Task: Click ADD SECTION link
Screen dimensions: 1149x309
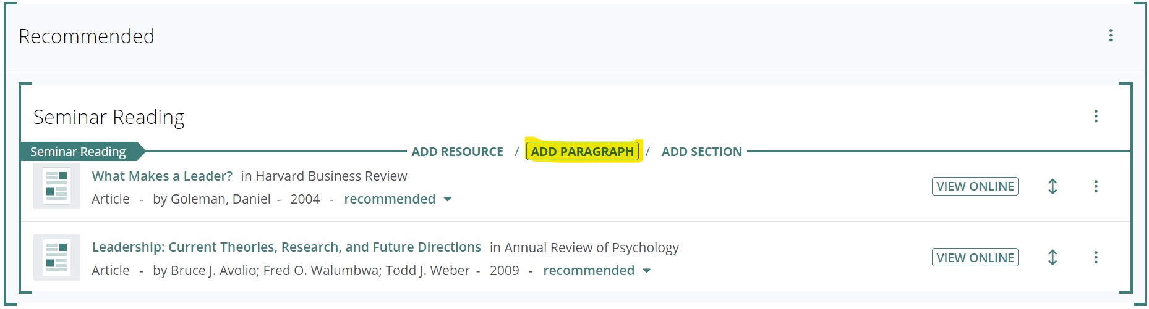Action: (x=701, y=152)
